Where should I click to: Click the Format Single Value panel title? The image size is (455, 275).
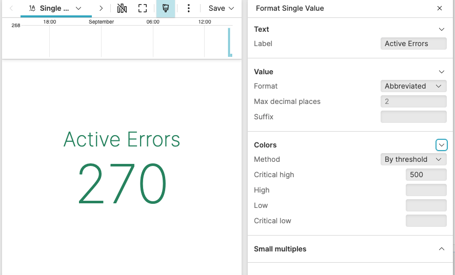290,8
